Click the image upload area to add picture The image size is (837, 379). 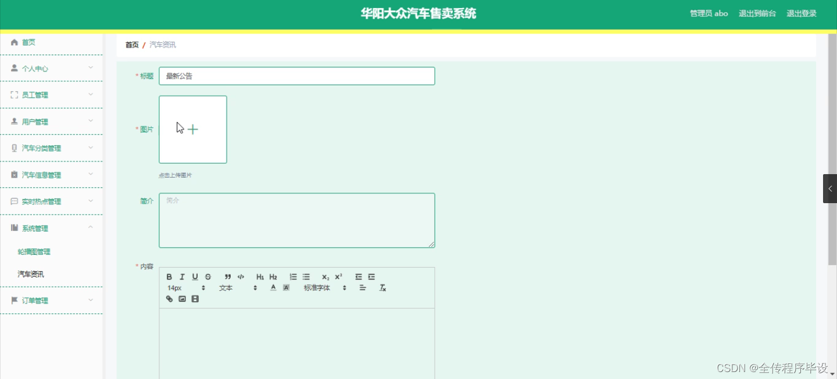click(192, 129)
